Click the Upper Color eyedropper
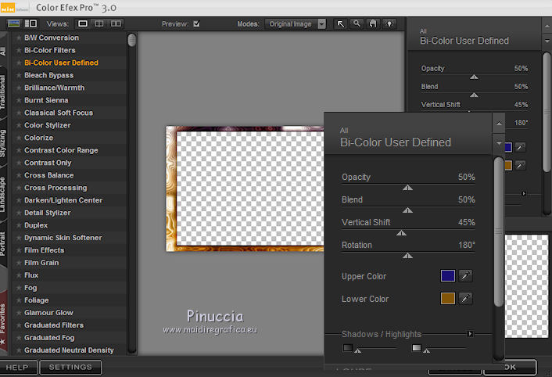The height and width of the screenshot is (377, 552). coord(465,276)
